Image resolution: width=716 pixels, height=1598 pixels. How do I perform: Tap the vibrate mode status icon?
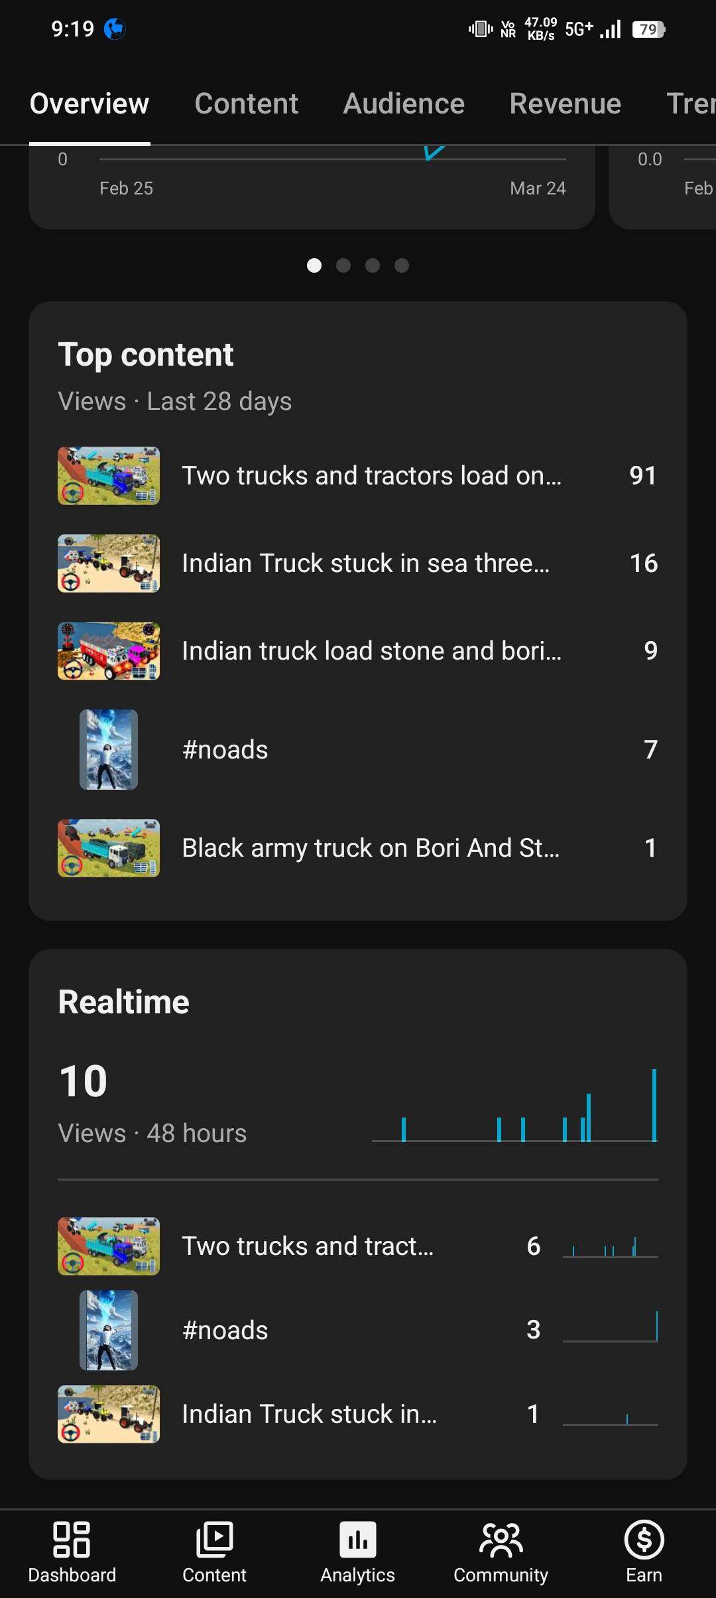tap(481, 29)
